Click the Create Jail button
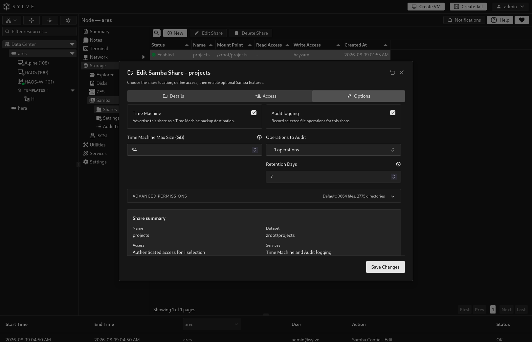The height and width of the screenshot is (342, 532). tap(469, 7)
